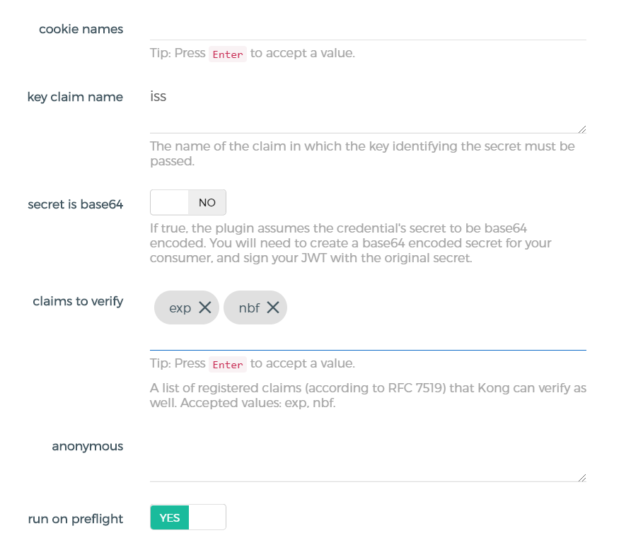Enable the secret is base64 toggle
The width and height of the screenshot is (643, 545).
click(168, 202)
